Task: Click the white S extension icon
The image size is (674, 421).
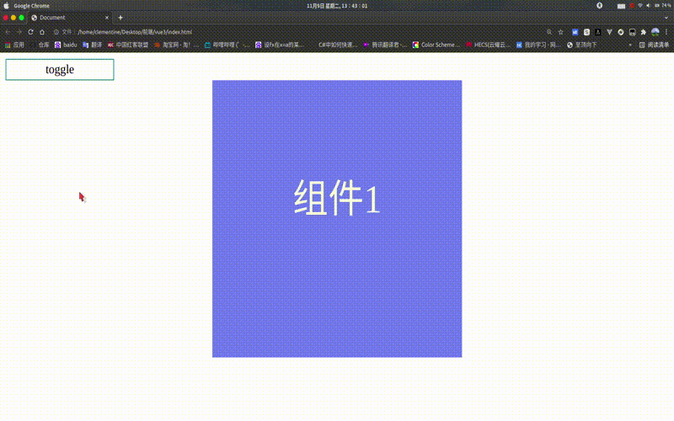Action: coord(586,32)
